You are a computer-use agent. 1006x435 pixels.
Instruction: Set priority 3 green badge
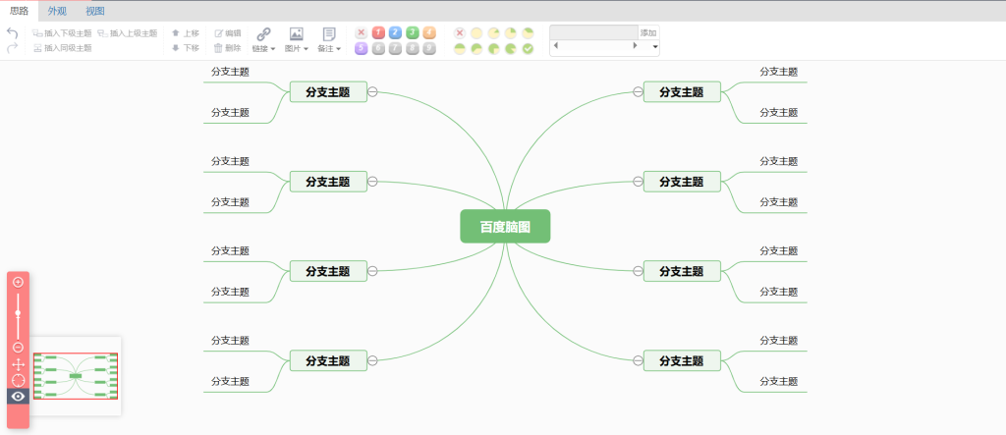[413, 32]
